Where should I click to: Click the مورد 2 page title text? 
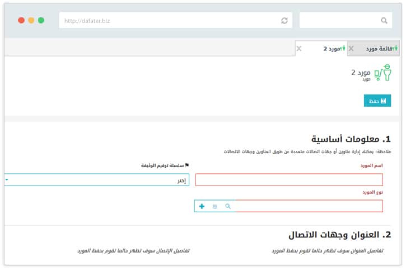pos(361,73)
